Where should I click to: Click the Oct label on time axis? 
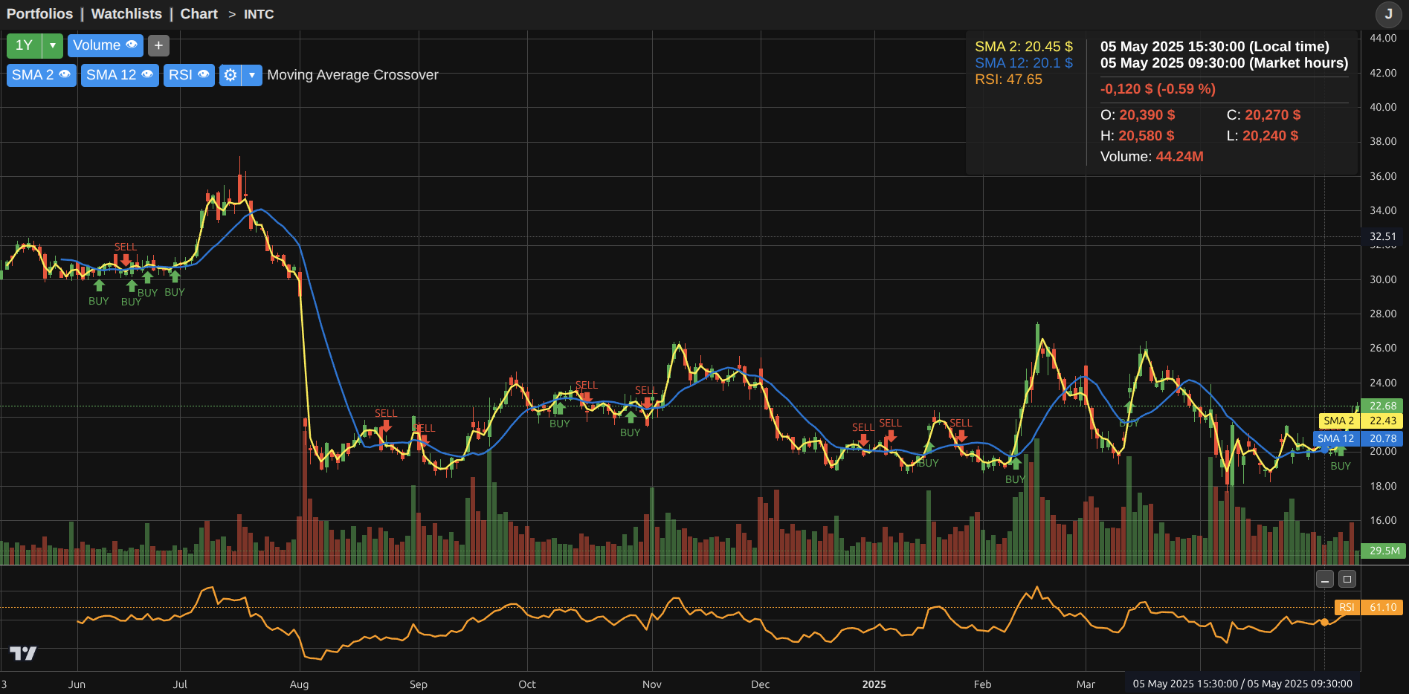(527, 684)
